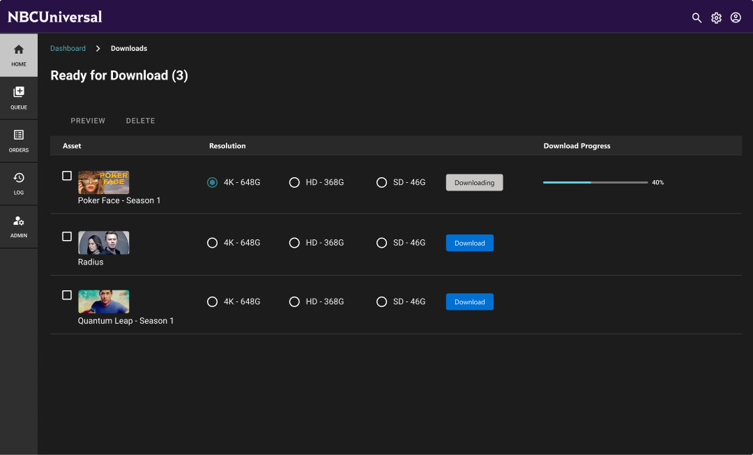Click the 40% progress label
The image size is (753, 455).
click(658, 183)
